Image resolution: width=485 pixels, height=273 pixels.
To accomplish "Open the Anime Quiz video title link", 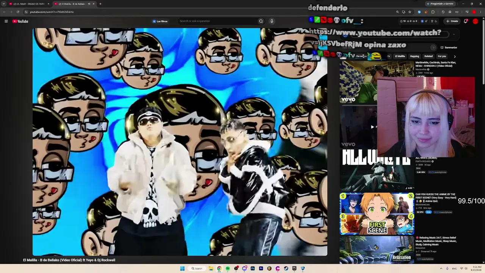I will (x=435, y=198).
